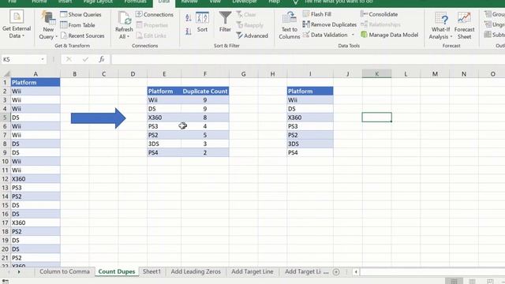Open Connections dialog
The height and width of the screenshot is (284, 505).
155,14
